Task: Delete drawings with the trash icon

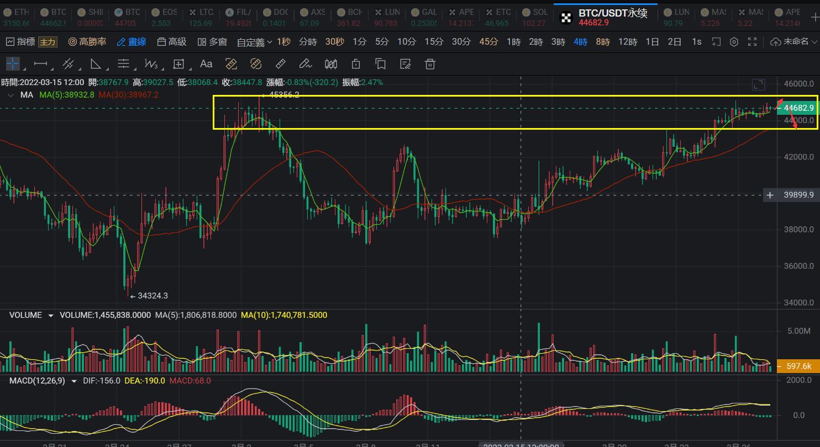Action: 430,64
